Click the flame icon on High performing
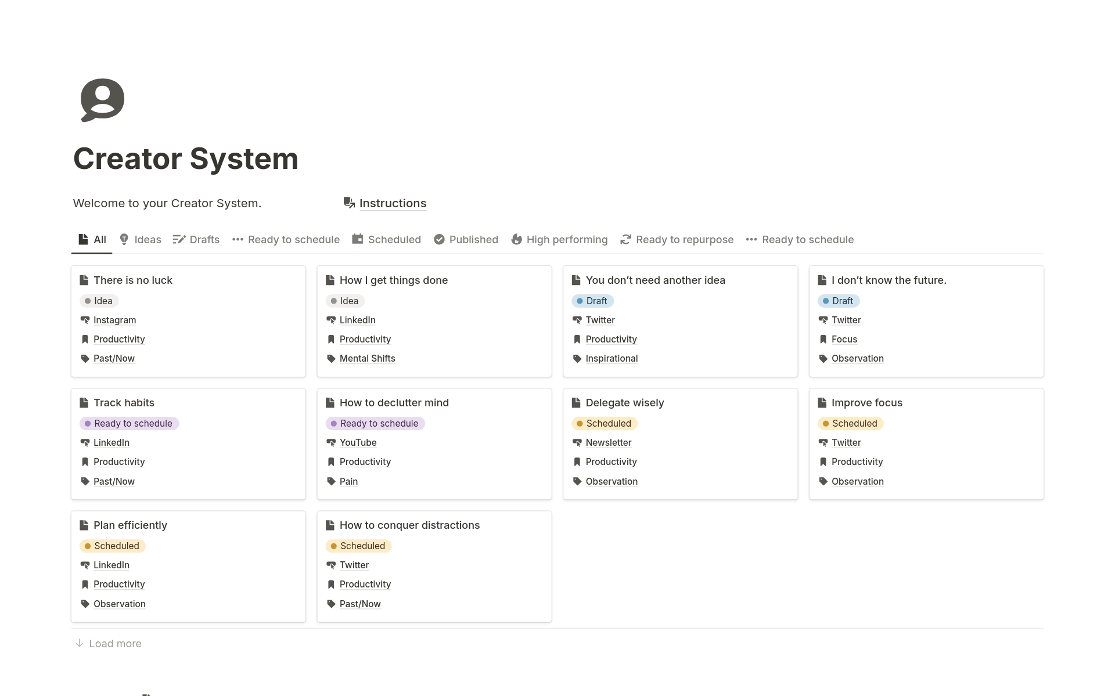 [516, 239]
